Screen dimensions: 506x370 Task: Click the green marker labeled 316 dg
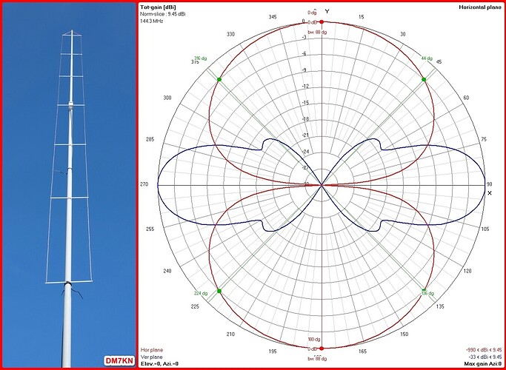point(219,79)
